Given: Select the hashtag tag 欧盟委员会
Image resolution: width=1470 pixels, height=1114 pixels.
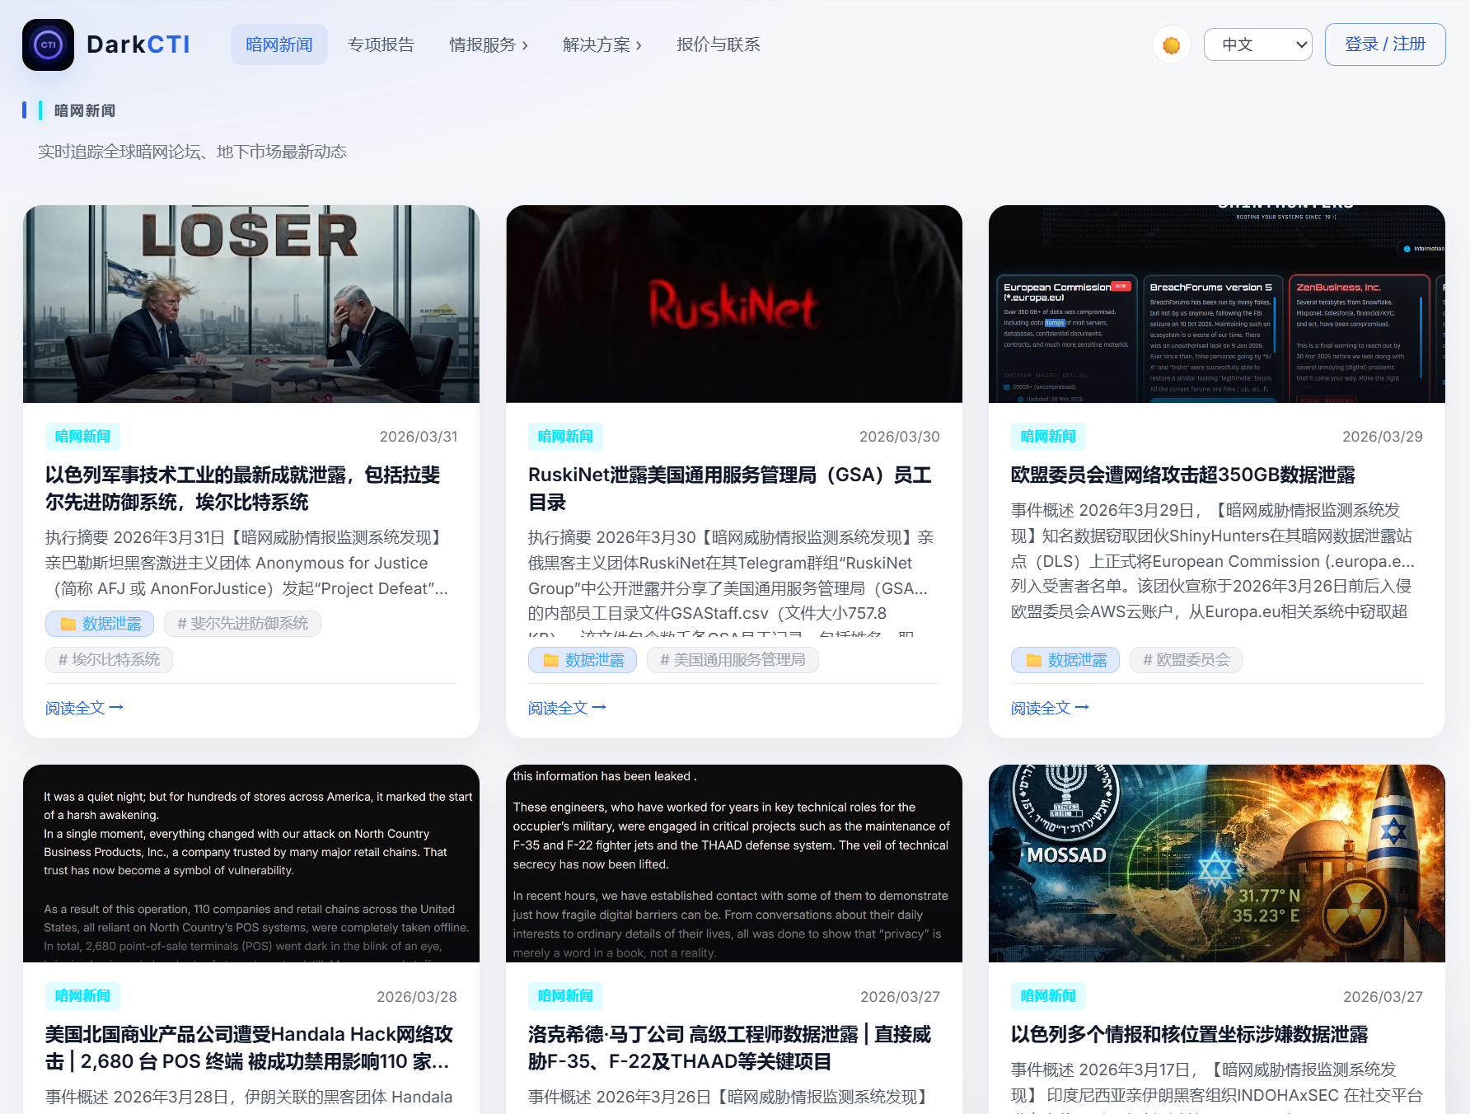Looking at the screenshot, I should click(x=1186, y=660).
